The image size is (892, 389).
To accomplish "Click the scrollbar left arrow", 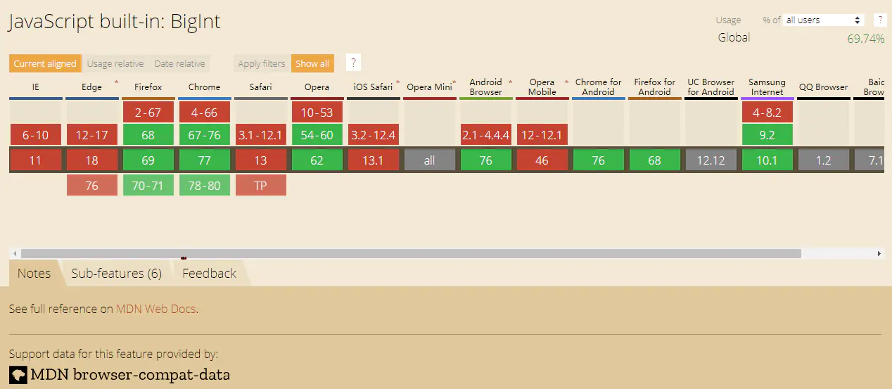I will [13, 253].
